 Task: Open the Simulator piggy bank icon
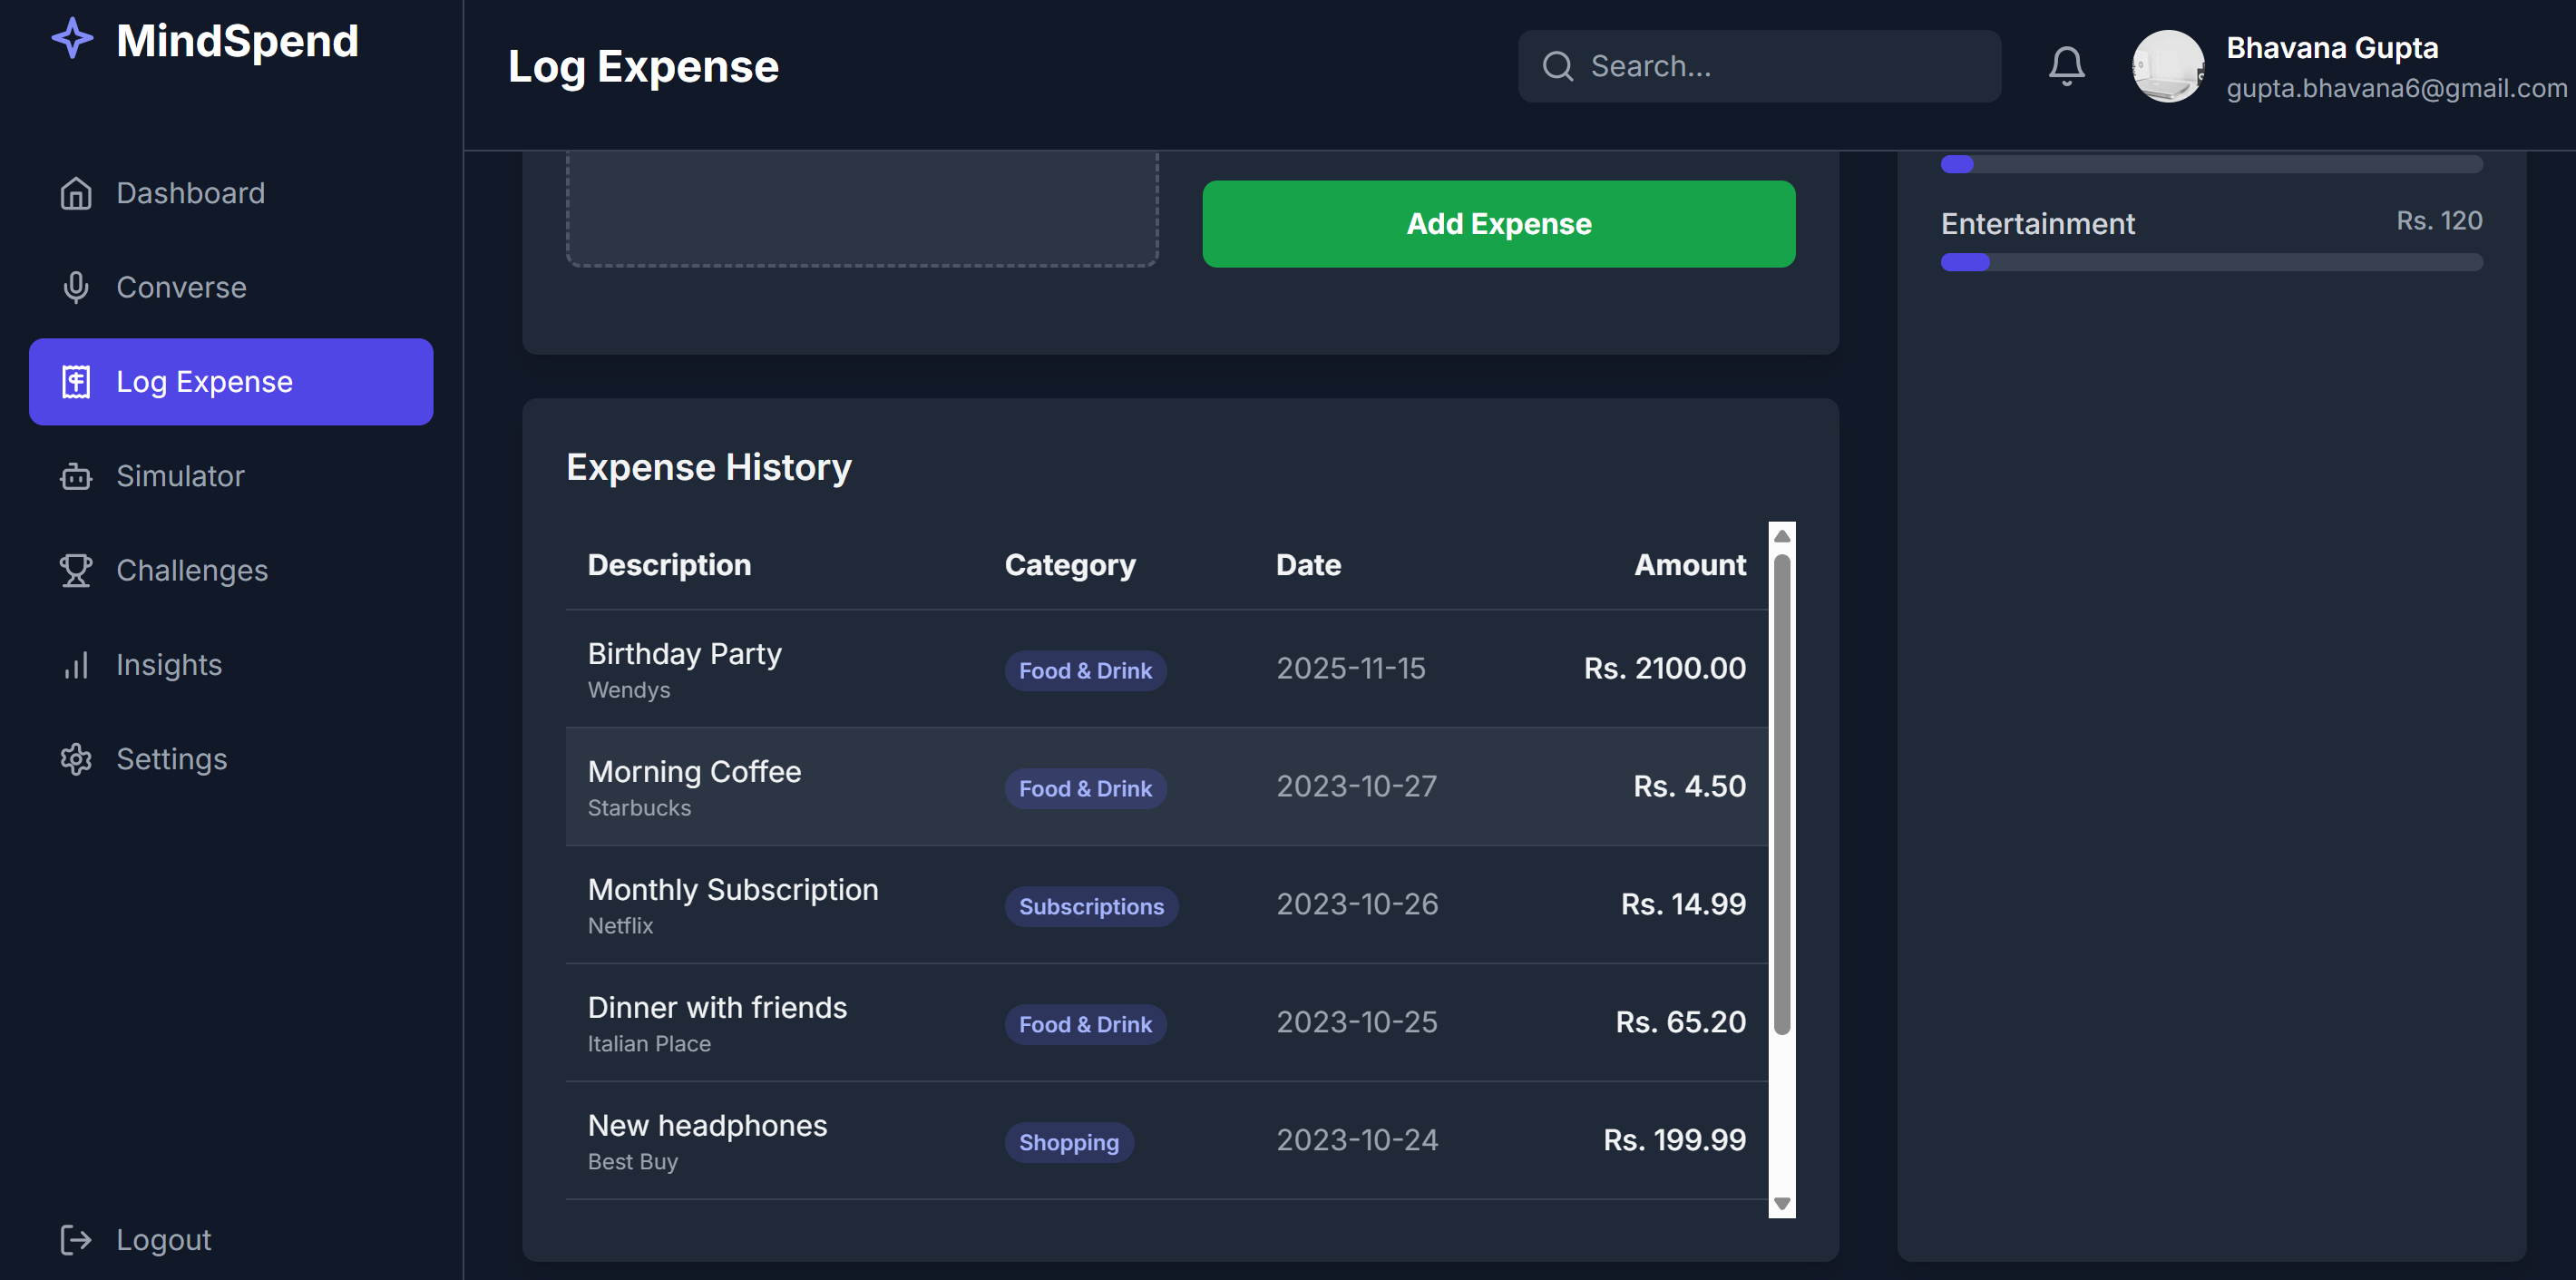76,476
